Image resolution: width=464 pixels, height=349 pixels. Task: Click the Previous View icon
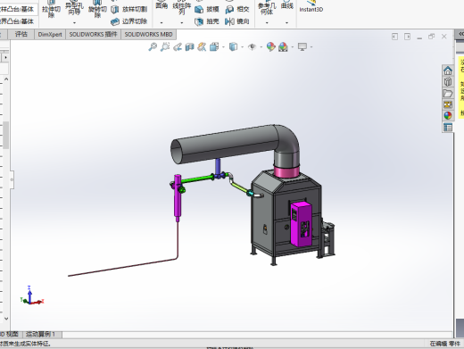tap(178, 46)
